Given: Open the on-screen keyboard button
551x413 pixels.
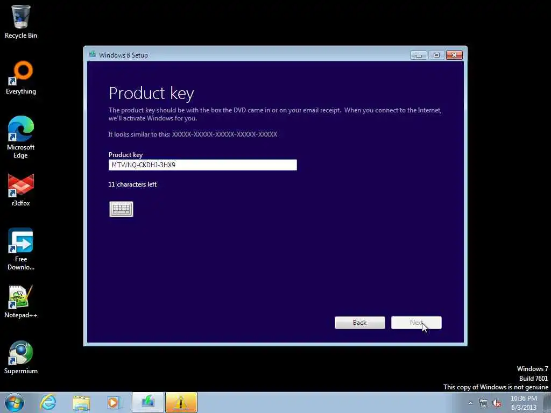Looking at the screenshot, I should [x=121, y=209].
